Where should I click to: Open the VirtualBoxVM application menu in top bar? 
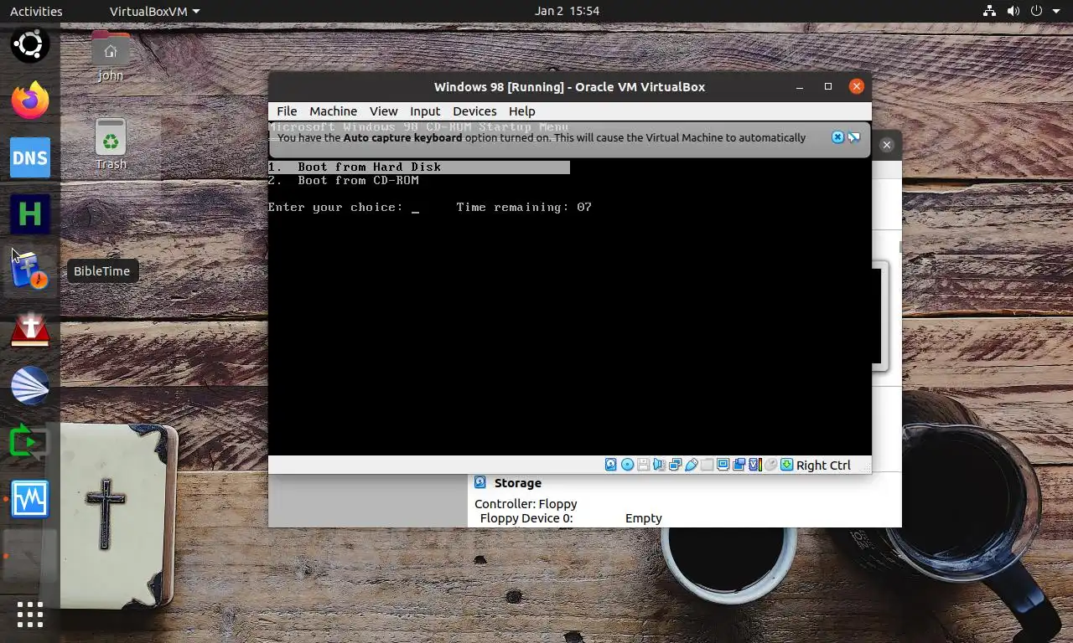tap(155, 11)
